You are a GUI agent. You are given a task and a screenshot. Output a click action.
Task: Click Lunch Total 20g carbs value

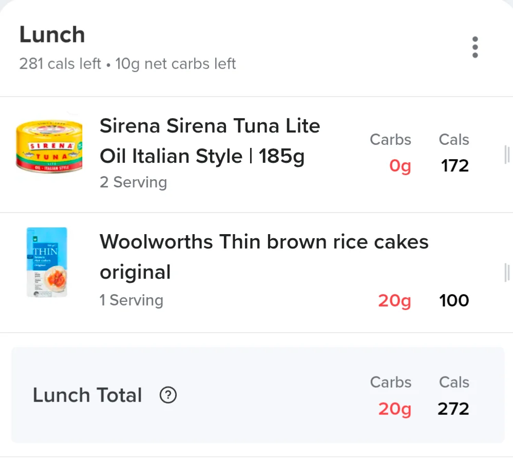[x=394, y=409]
